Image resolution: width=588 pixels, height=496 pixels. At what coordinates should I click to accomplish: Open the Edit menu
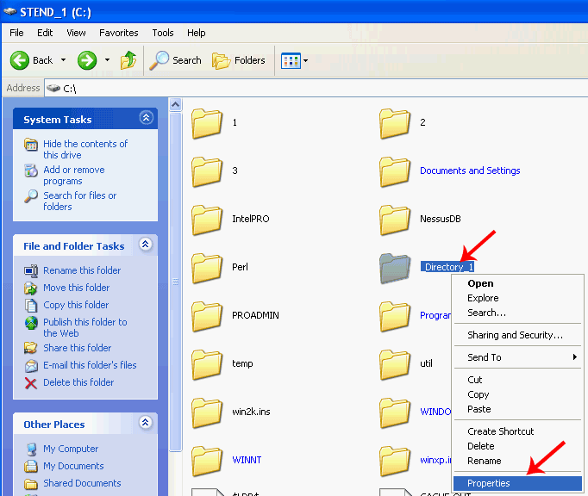tap(45, 33)
